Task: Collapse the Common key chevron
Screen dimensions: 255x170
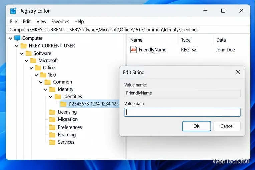Action: pyautogui.click(x=41, y=82)
